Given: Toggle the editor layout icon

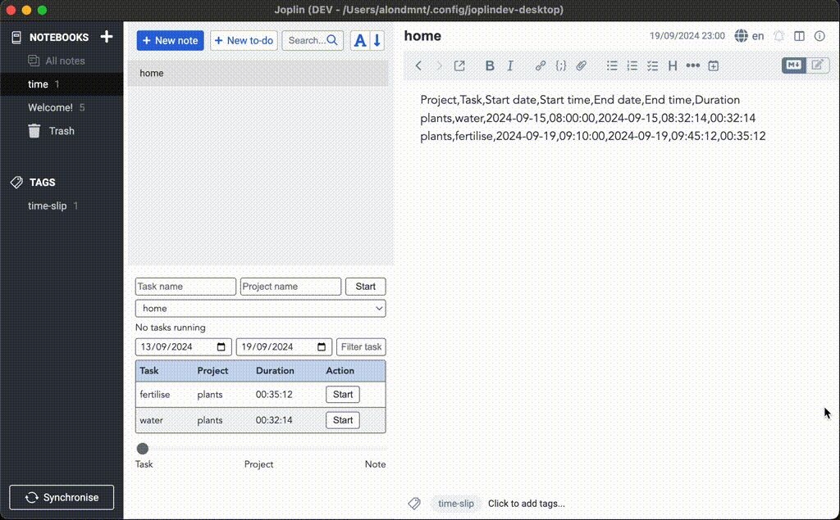Looking at the screenshot, I should [x=799, y=36].
